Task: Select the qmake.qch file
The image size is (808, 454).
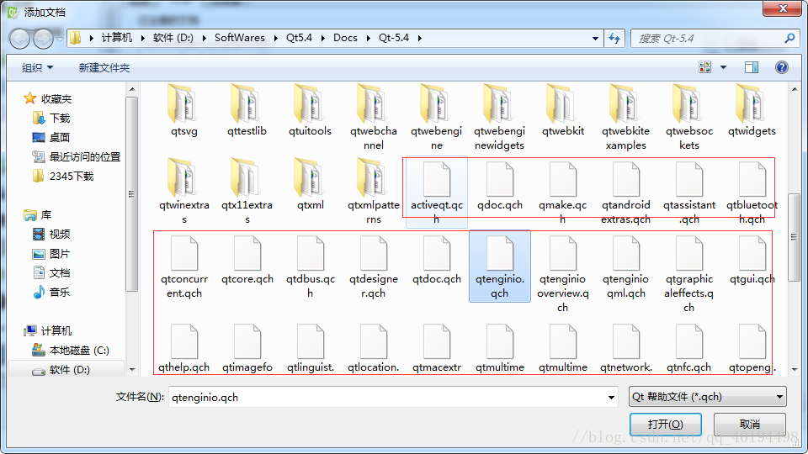Action: (x=563, y=192)
